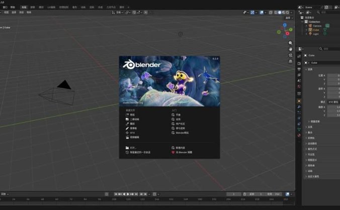Open the Render properties tab

coord(299,63)
